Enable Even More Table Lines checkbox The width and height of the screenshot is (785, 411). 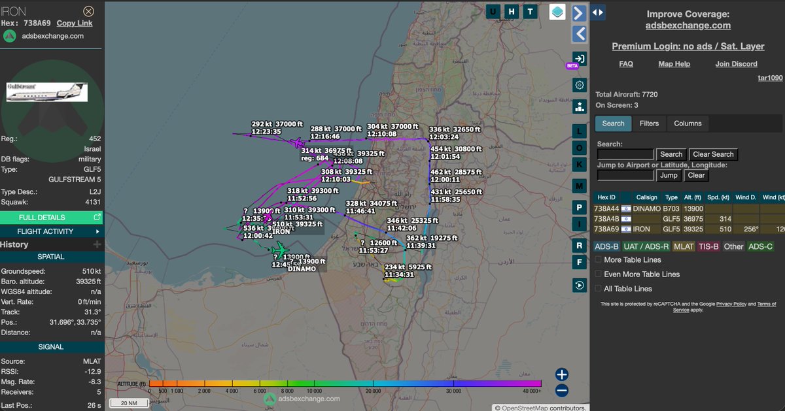pyautogui.click(x=598, y=274)
